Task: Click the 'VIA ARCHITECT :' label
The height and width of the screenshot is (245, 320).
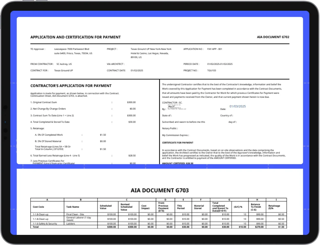Action: click(116, 64)
